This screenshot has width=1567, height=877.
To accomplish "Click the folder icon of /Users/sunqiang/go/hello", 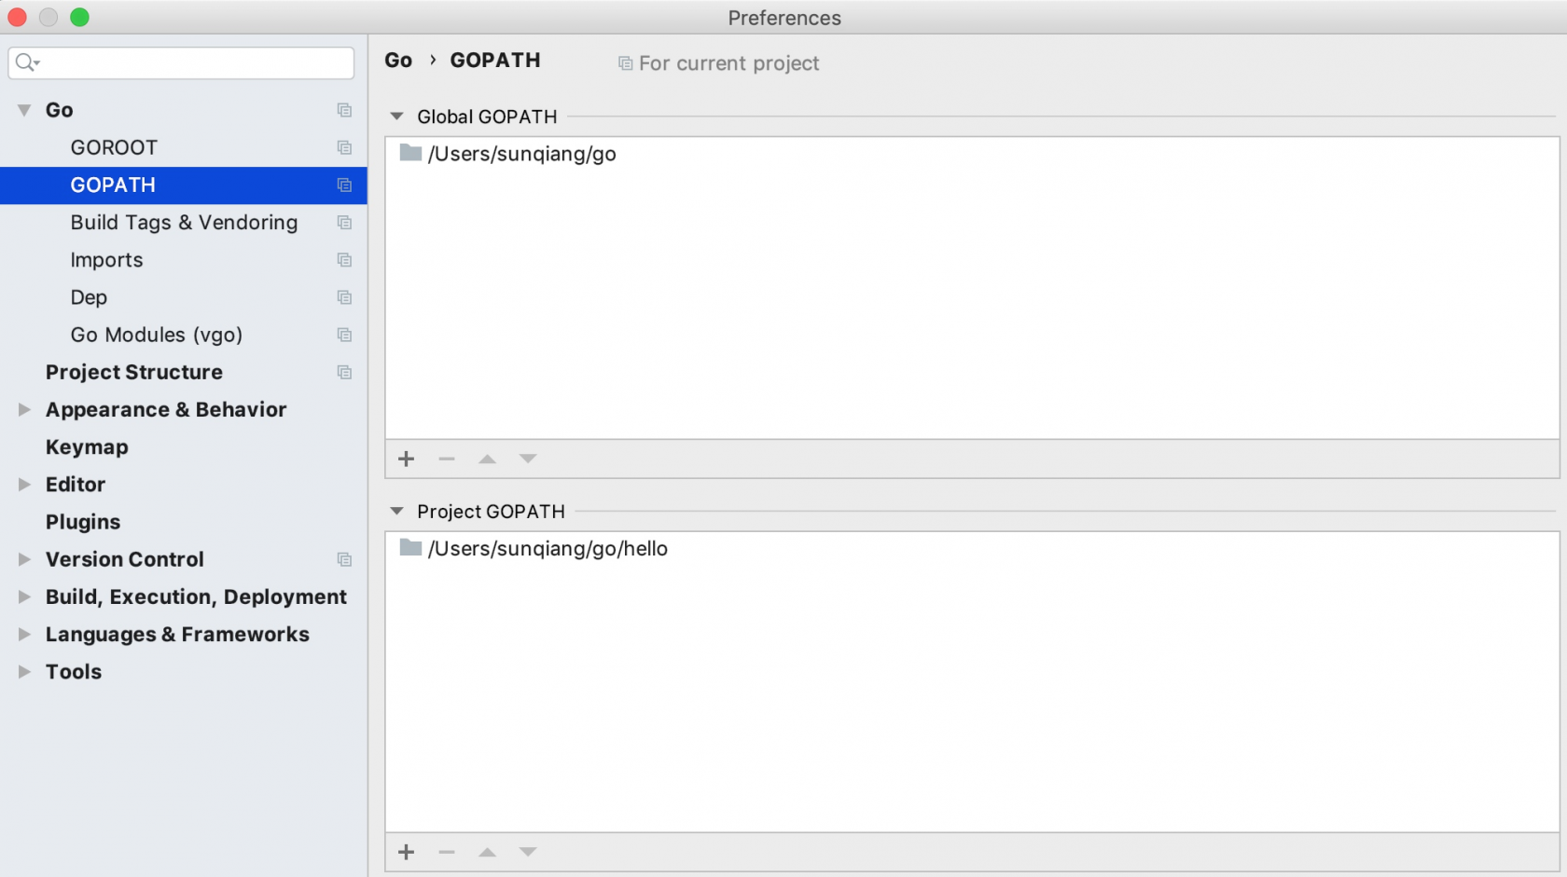I will 410,547.
